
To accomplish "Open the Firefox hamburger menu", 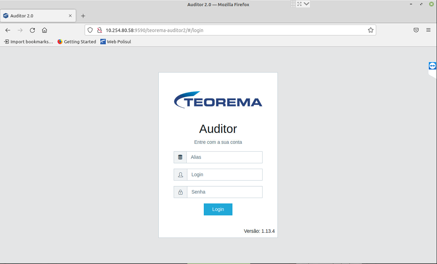I will tap(428, 30).
